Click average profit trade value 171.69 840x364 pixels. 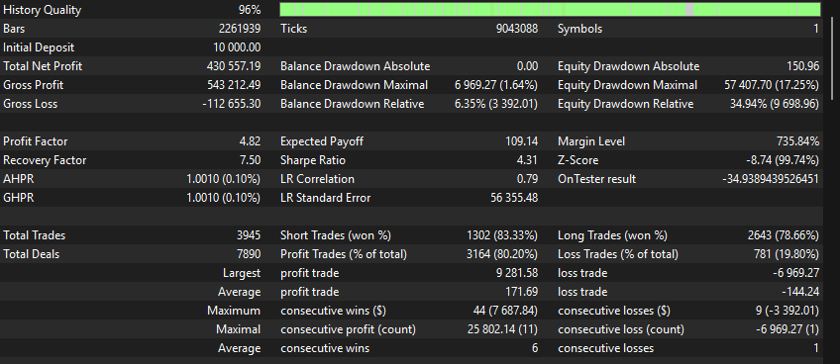523,292
